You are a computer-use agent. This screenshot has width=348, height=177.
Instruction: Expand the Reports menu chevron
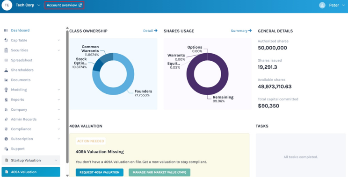(59, 99)
